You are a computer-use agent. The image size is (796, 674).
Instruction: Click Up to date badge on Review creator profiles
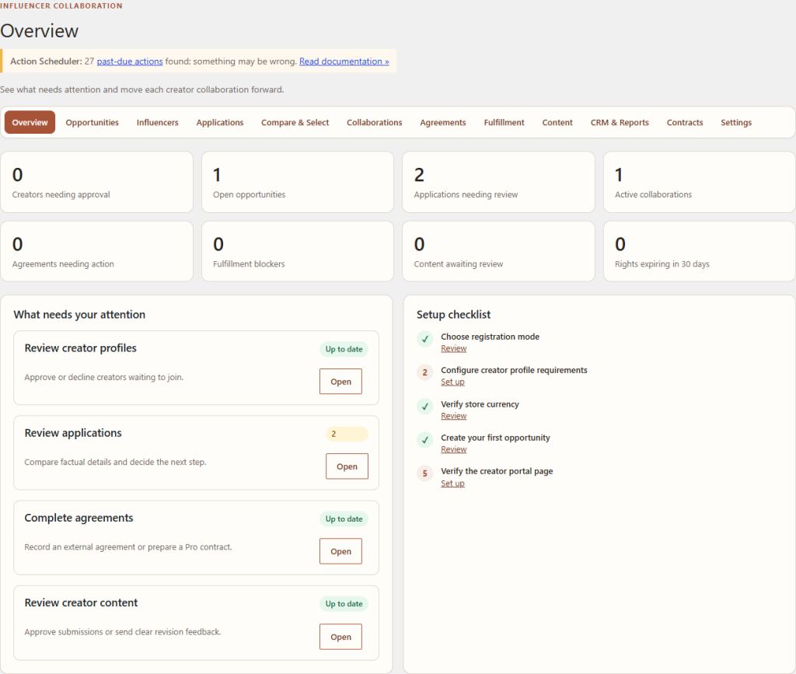click(344, 349)
